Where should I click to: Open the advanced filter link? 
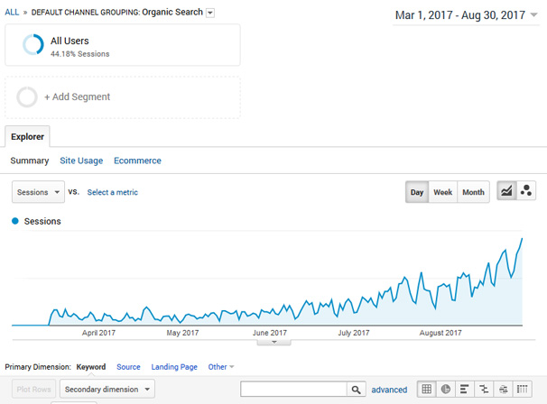[x=389, y=390]
